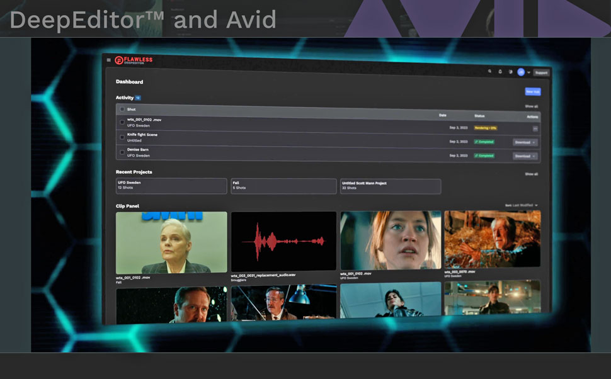Click the Status column header

pos(479,116)
